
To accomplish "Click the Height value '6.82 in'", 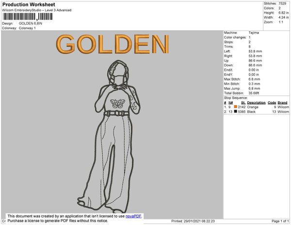I will [284, 13].
